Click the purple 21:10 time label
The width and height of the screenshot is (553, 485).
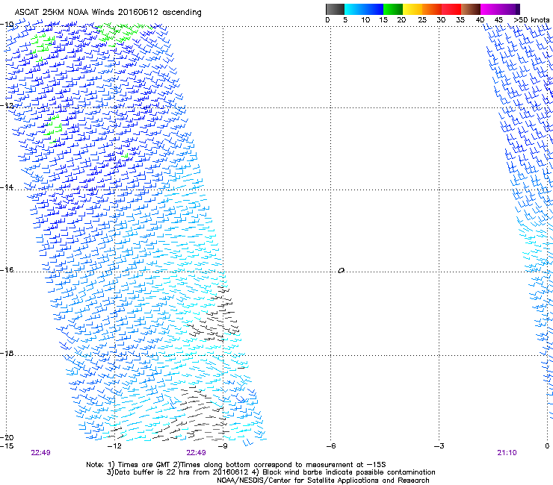[x=507, y=453]
